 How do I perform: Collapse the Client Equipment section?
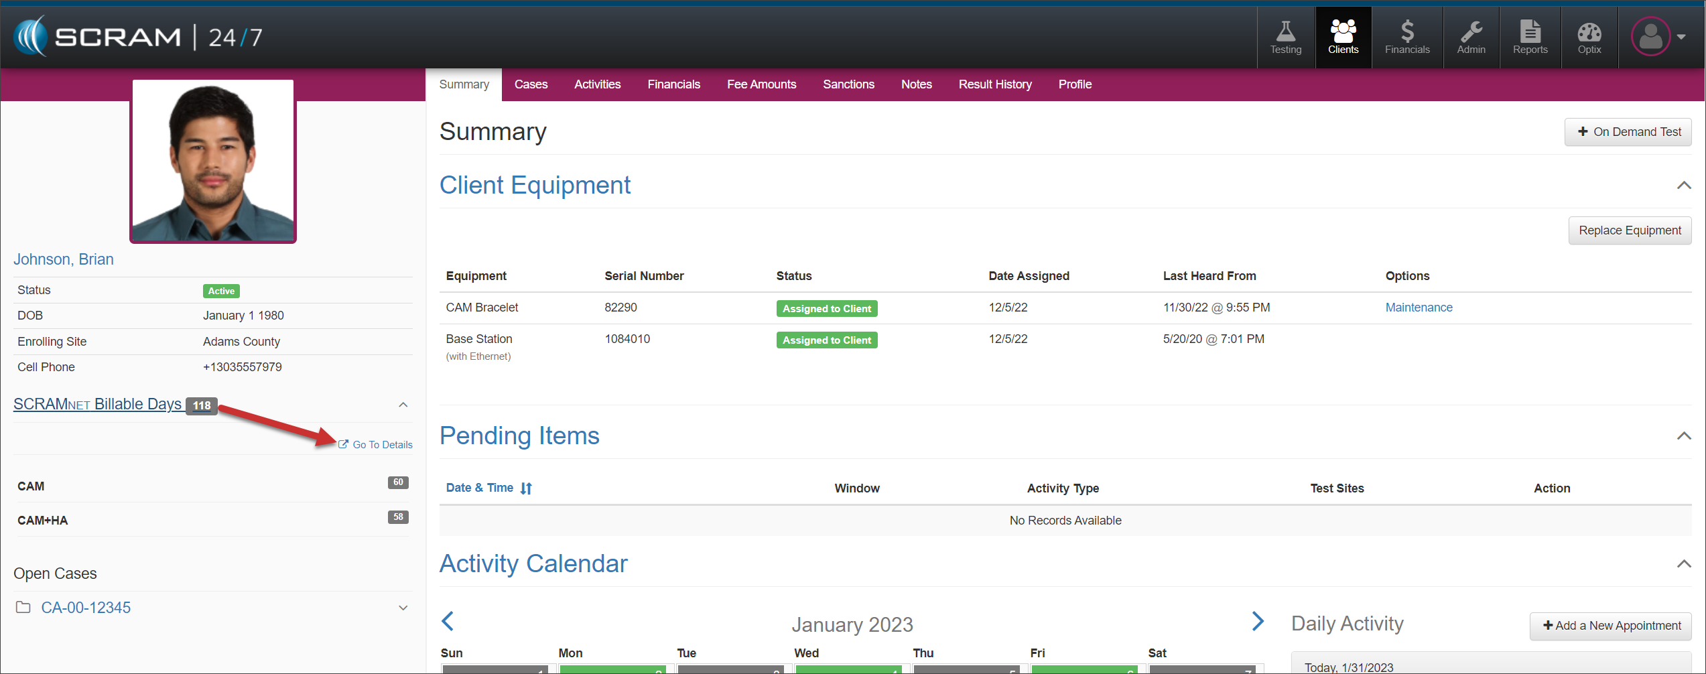[x=1683, y=186]
